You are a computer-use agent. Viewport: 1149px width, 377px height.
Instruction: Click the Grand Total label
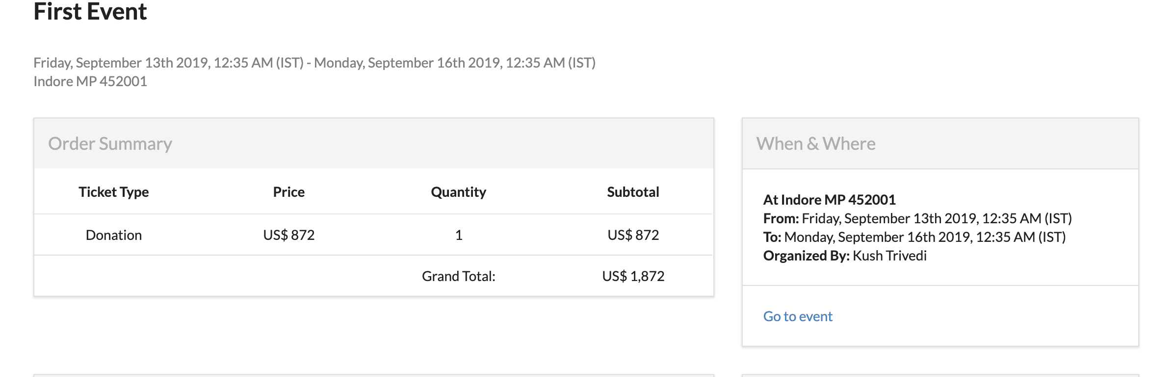[x=458, y=277]
